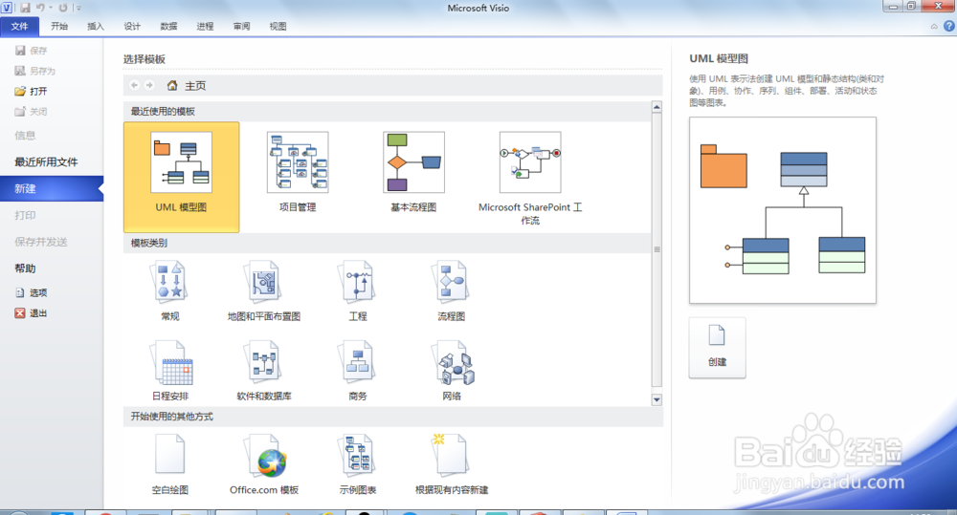Image resolution: width=957 pixels, height=515 pixels.
Task: Expand the quick access toolbar customize dropdown
Action: [x=78, y=8]
